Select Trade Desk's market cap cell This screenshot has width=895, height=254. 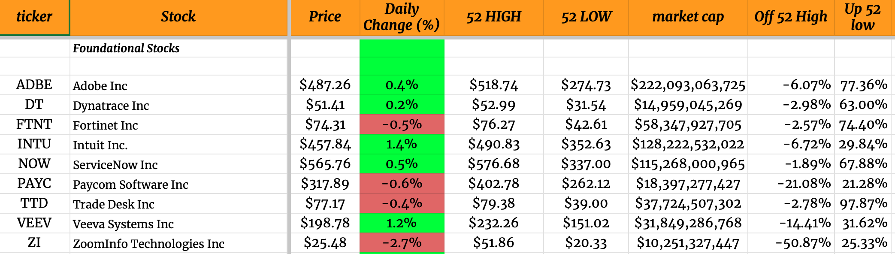pos(688,203)
